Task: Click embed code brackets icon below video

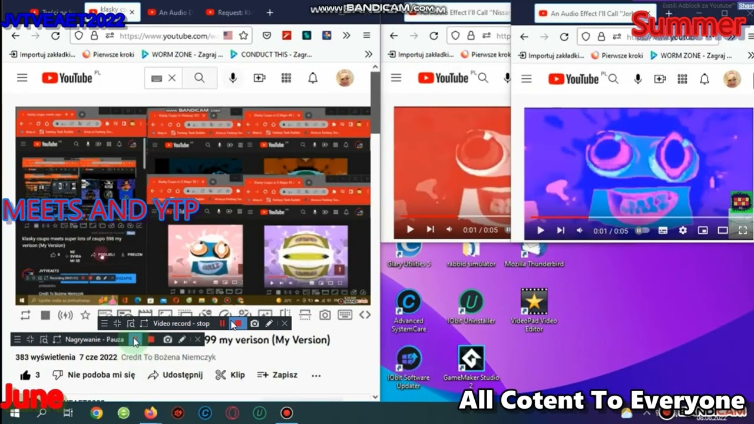Action: [x=365, y=315]
